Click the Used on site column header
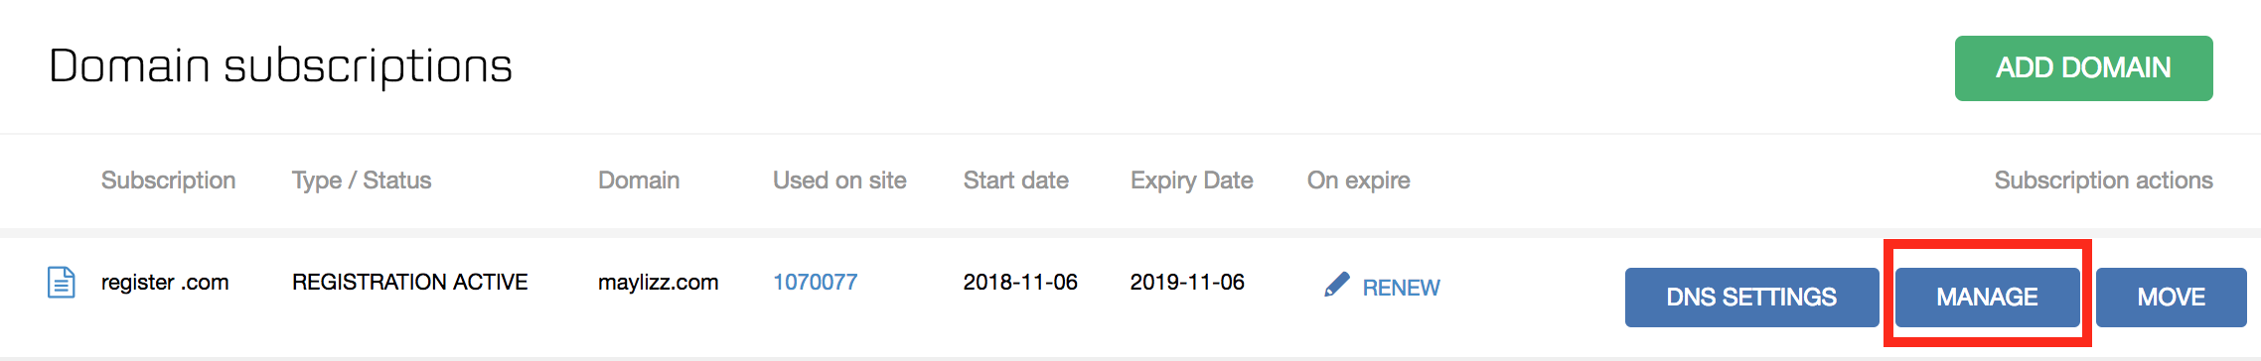 point(839,180)
